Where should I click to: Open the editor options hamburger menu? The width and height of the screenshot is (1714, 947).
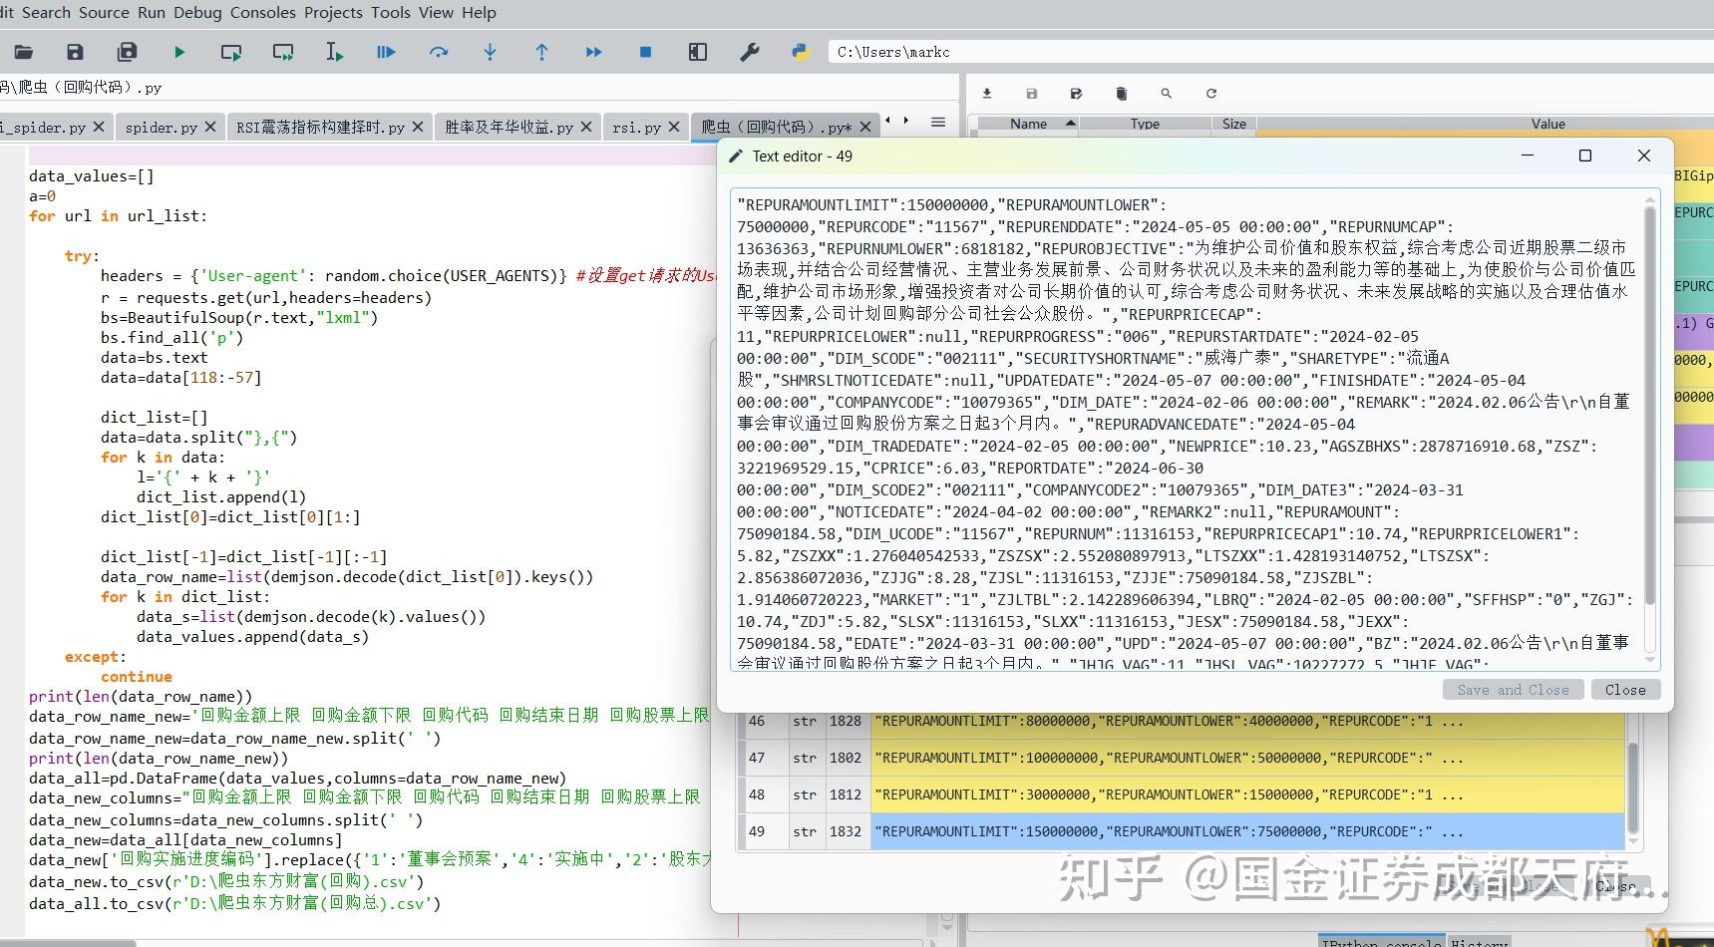937,122
